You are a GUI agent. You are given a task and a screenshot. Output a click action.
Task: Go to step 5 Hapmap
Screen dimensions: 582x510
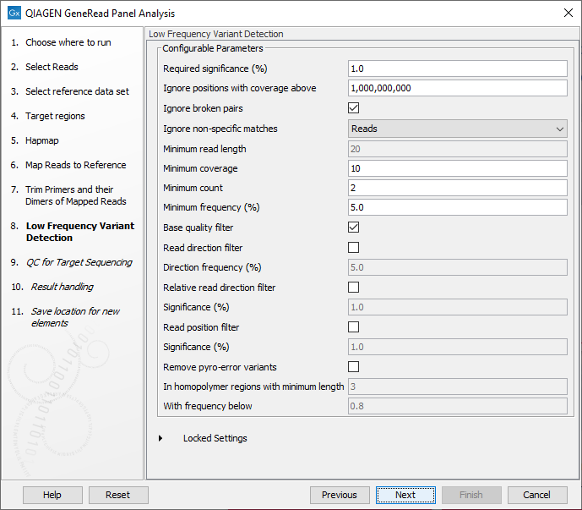point(42,140)
